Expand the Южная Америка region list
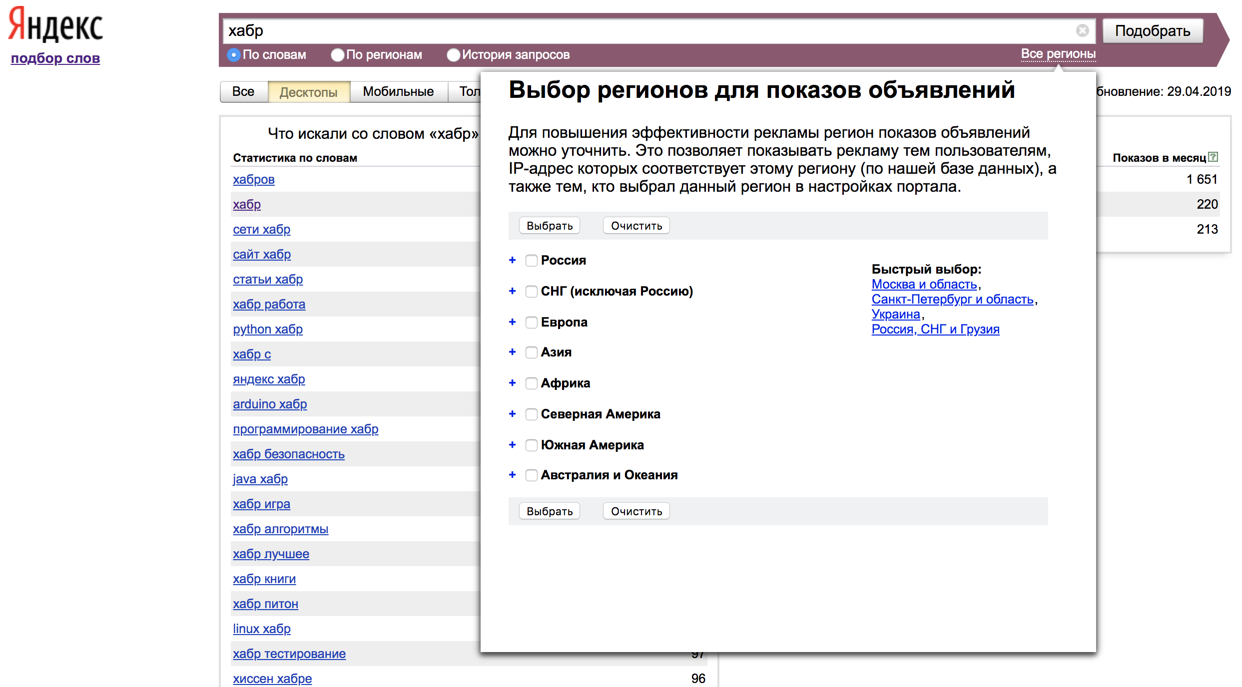 point(512,445)
